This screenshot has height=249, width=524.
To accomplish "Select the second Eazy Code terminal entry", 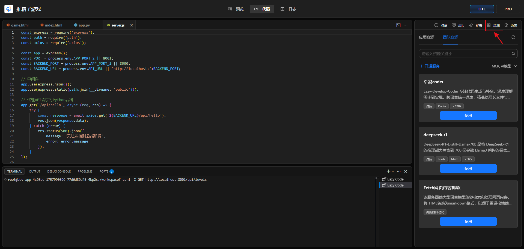I will pyautogui.click(x=395, y=185).
